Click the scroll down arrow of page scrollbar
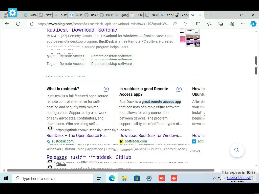The image size is (259, 194). coord(256,165)
